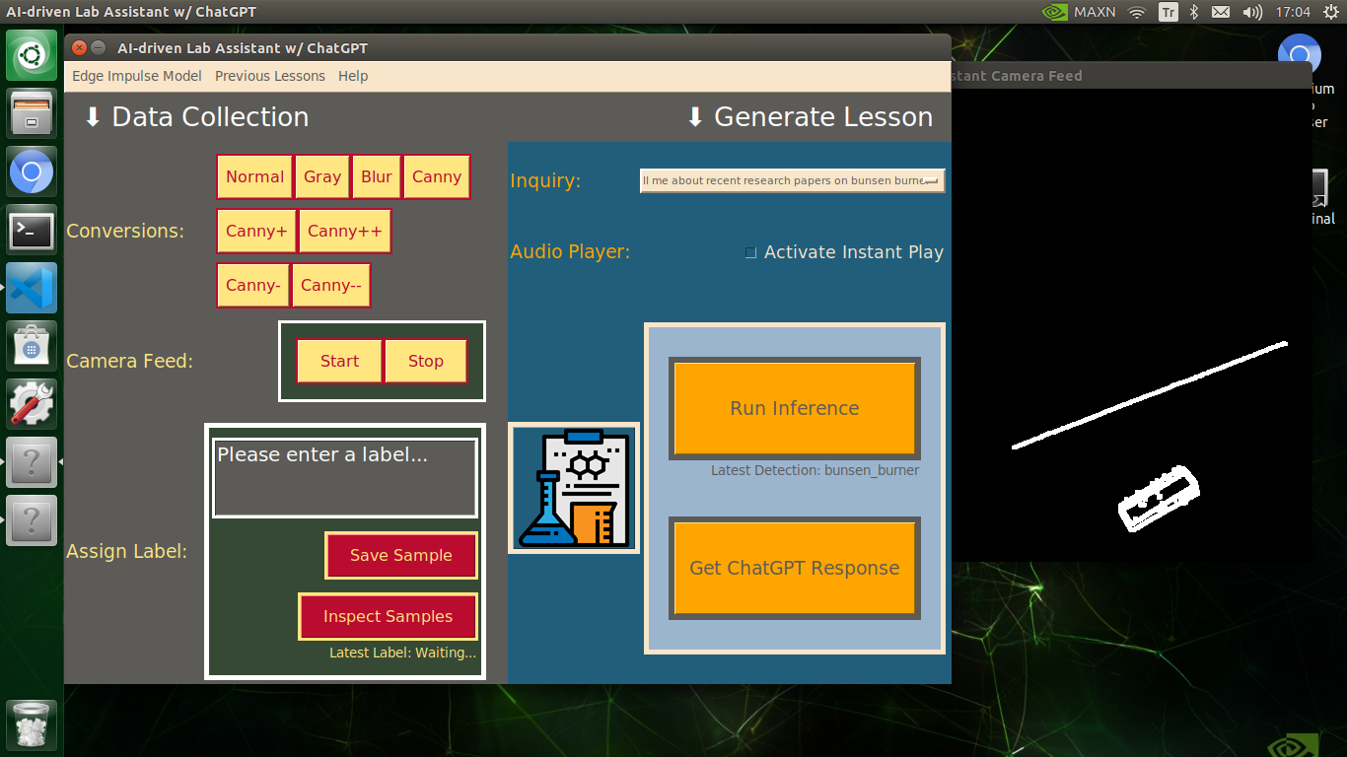Open NVIDIA MAXN power mode indicator
Image resolution: width=1347 pixels, height=757 pixels.
[1080, 12]
